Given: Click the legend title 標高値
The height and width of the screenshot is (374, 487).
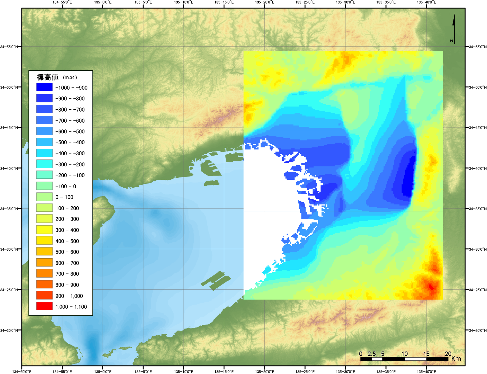Looking at the screenshot, I should click(47, 77).
